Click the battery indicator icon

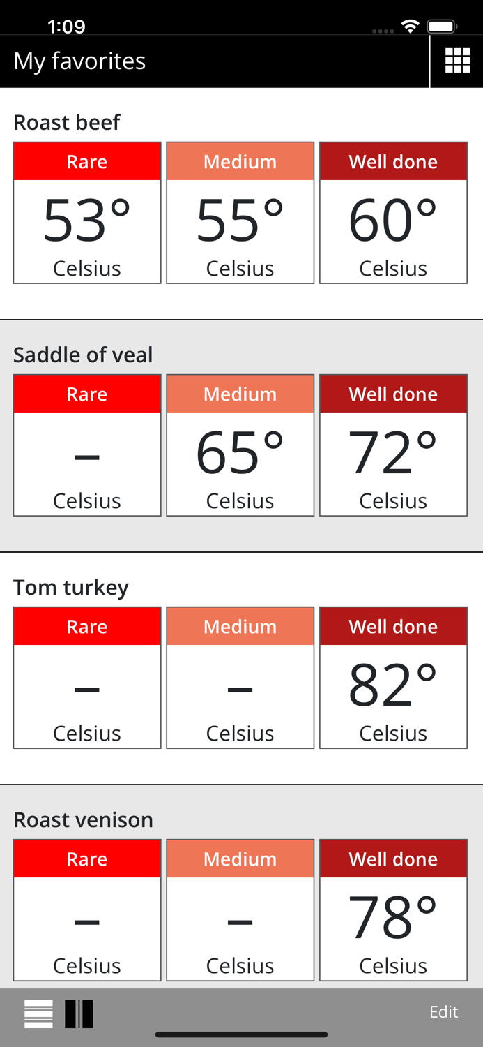[440, 25]
